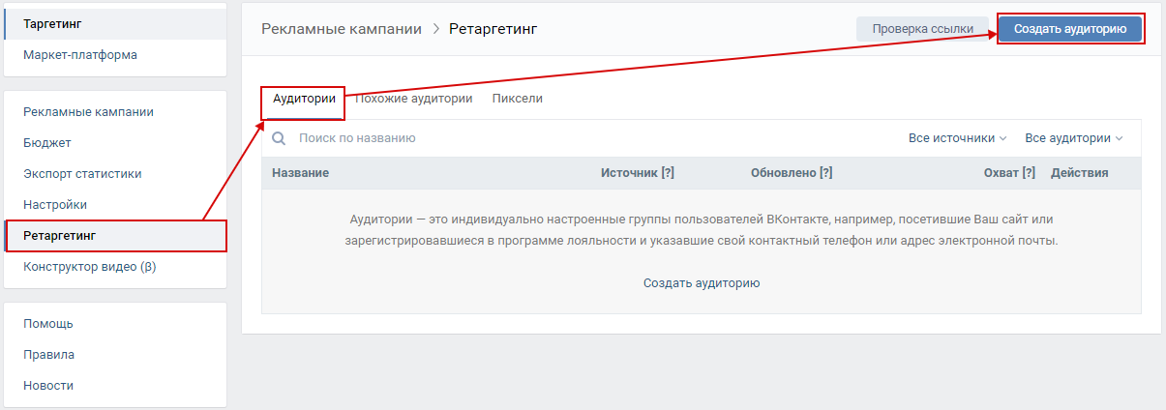Image resolution: width=1166 pixels, height=410 pixels.
Task: Go to Рекламные кампании sidebar item
Action: (115, 112)
